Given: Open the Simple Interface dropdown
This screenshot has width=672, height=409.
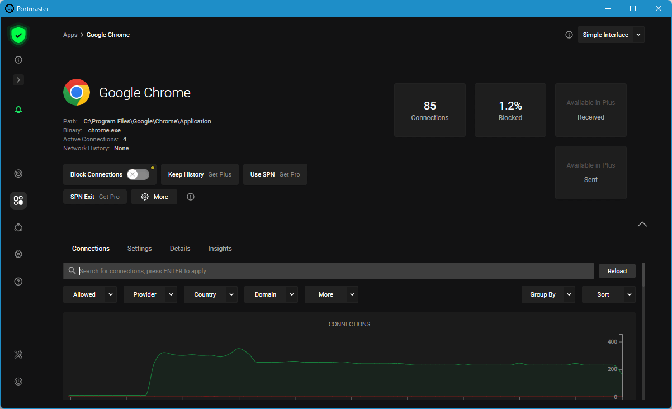Looking at the screenshot, I should pyautogui.click(x=611, y=35).
